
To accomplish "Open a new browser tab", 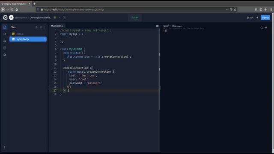I will [x=34, y=4].
